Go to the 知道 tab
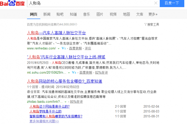Viewport: 187px width, 124px height. 73,14
